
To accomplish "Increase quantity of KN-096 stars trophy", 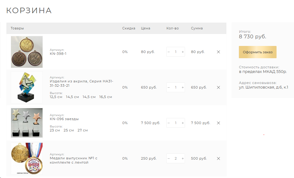I will tap(183, 123).
